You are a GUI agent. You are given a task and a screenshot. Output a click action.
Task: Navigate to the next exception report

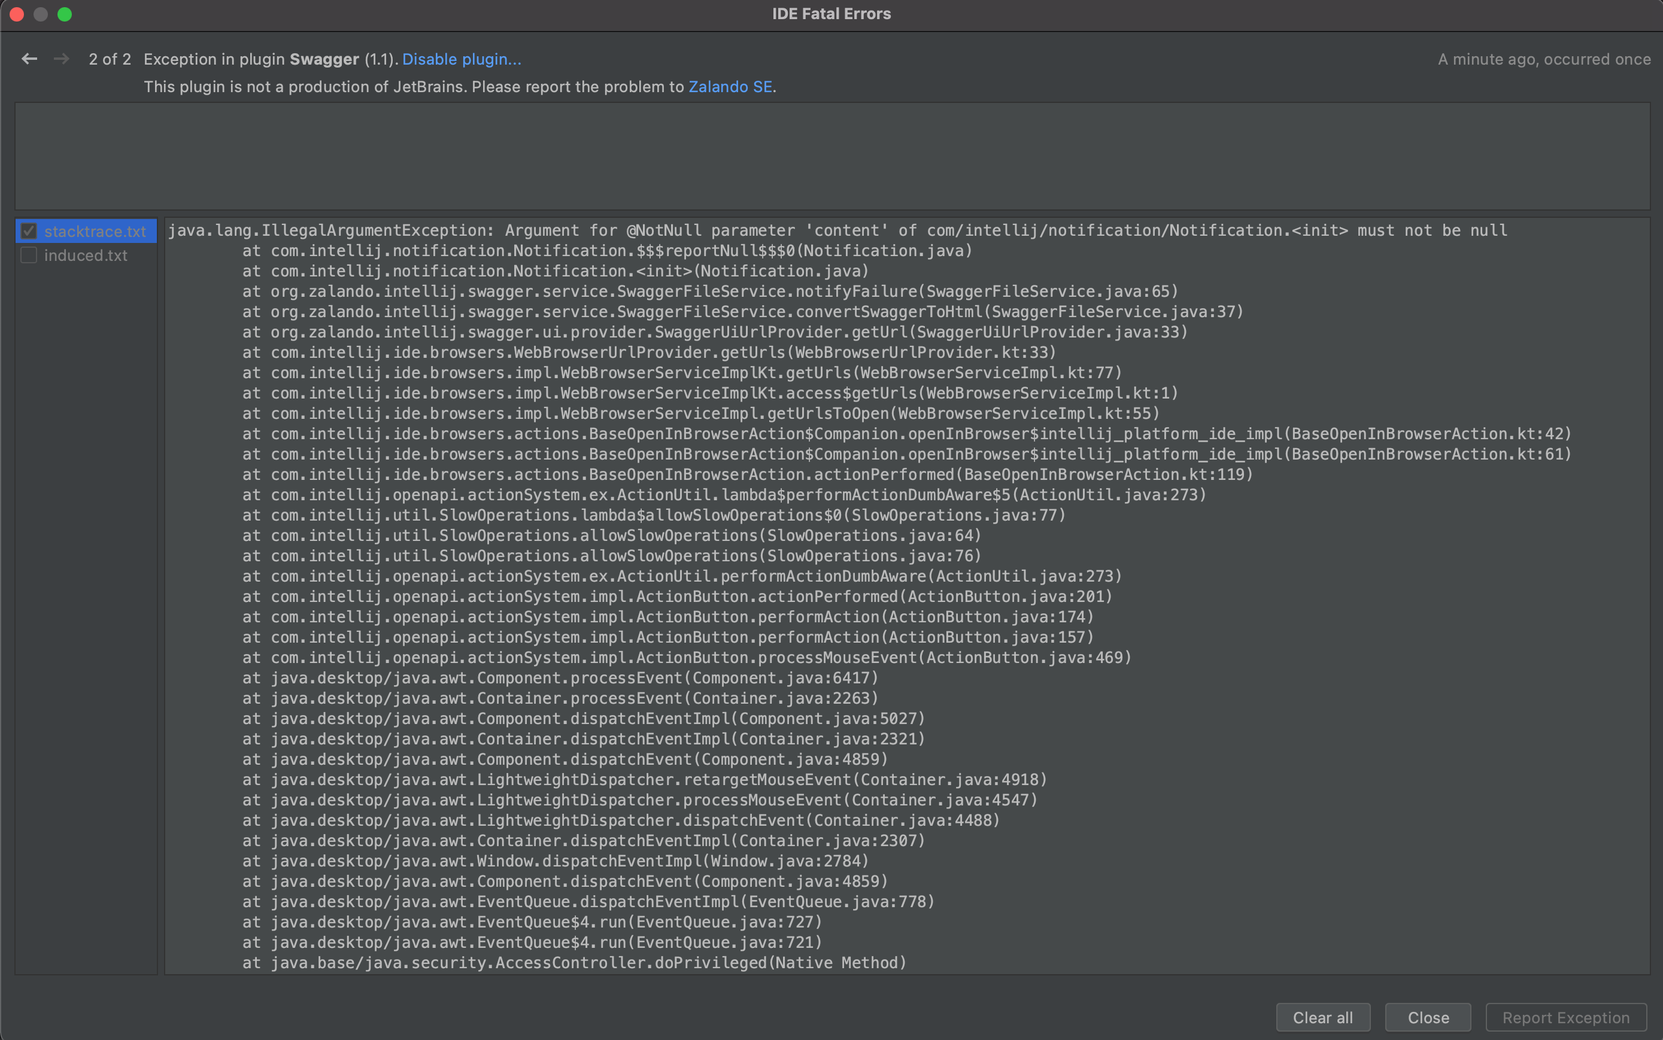point(61,59)
